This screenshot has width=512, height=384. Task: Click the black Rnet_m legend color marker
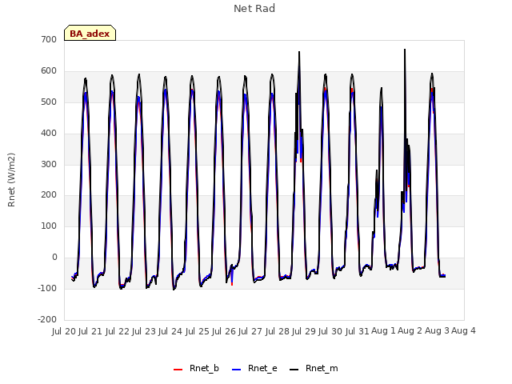[294, 370]
